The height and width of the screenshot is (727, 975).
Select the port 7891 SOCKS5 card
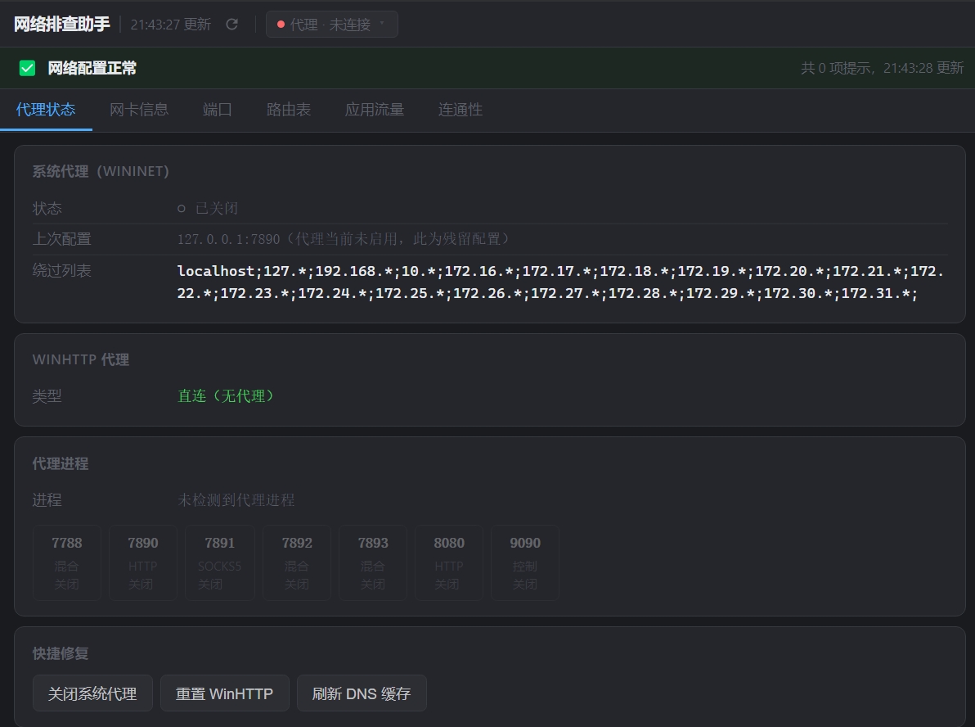pos(220,562)
